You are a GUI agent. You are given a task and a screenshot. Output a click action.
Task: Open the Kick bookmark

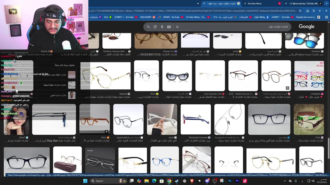(x=108, y=17)
